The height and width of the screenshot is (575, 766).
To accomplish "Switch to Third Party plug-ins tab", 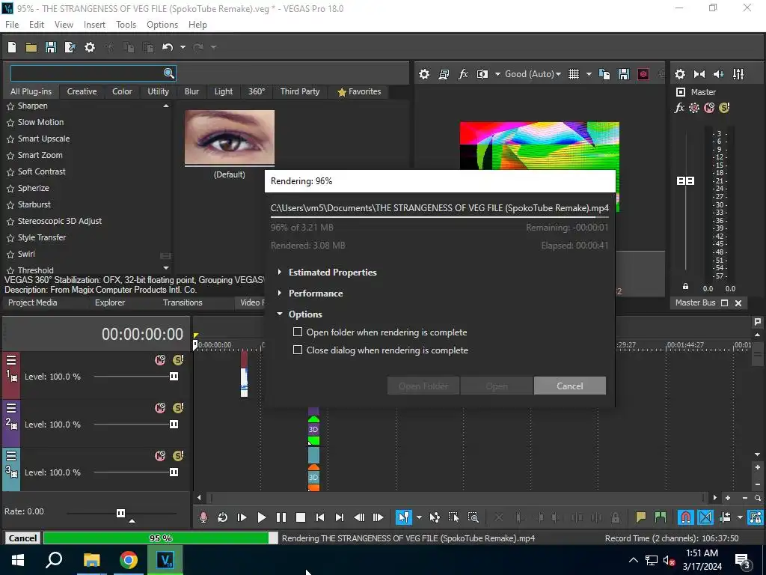I will coord(300,91).
